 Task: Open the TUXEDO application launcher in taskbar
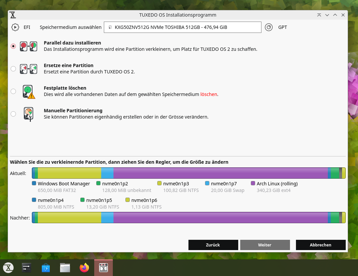tap(8, 268)
